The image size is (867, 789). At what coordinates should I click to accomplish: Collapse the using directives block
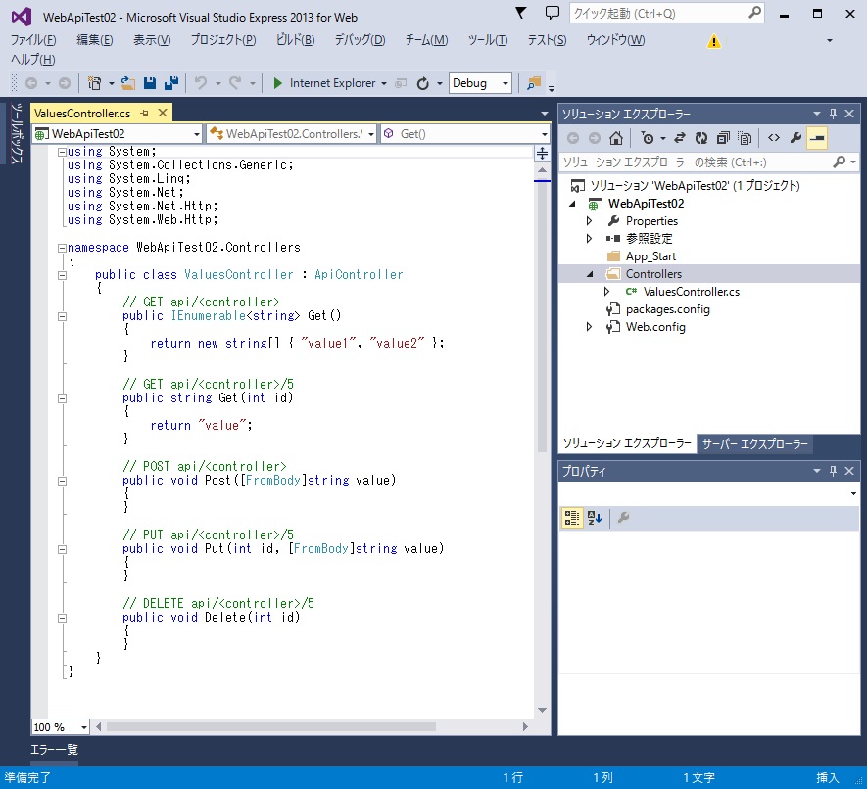click(62, 152)
